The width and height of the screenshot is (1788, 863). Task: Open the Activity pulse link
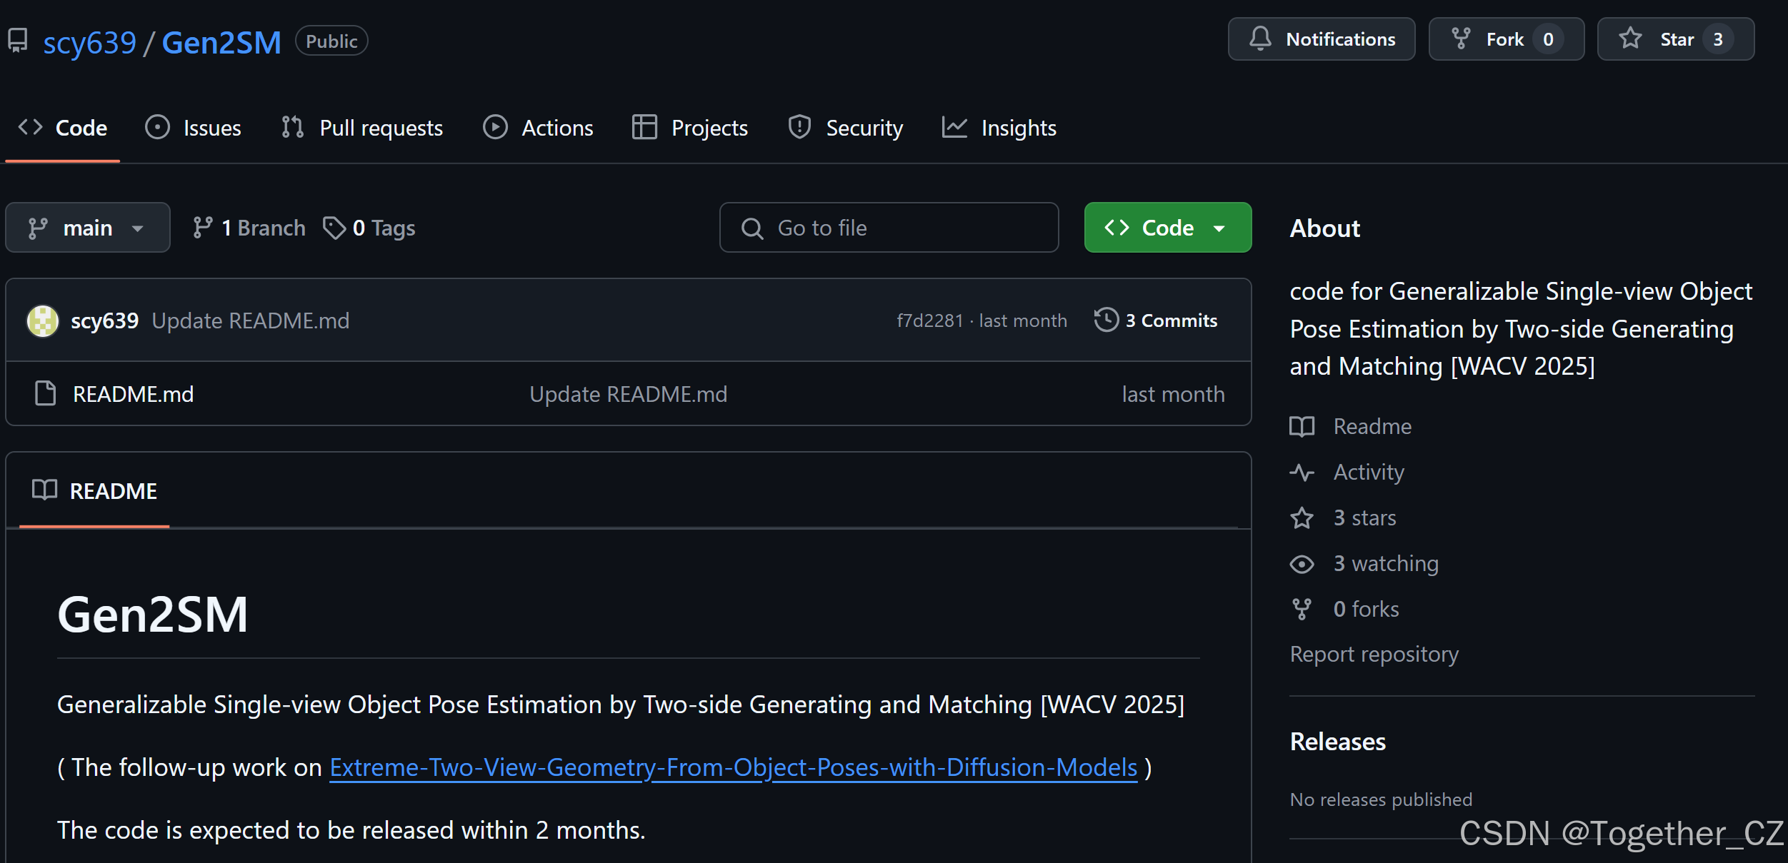click(1367, 472)
